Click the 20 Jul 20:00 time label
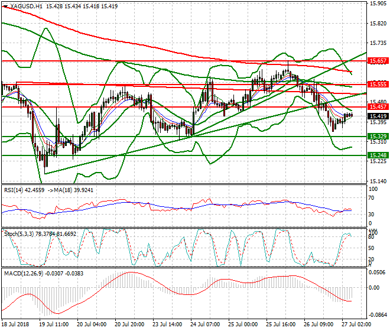 129,324
